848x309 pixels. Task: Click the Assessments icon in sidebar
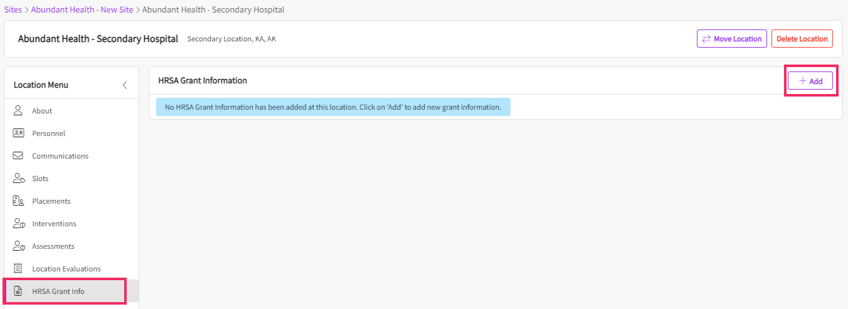18,246
